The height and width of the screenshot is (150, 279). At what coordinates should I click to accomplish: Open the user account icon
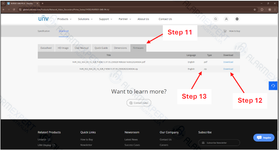(x=226, y=19)
